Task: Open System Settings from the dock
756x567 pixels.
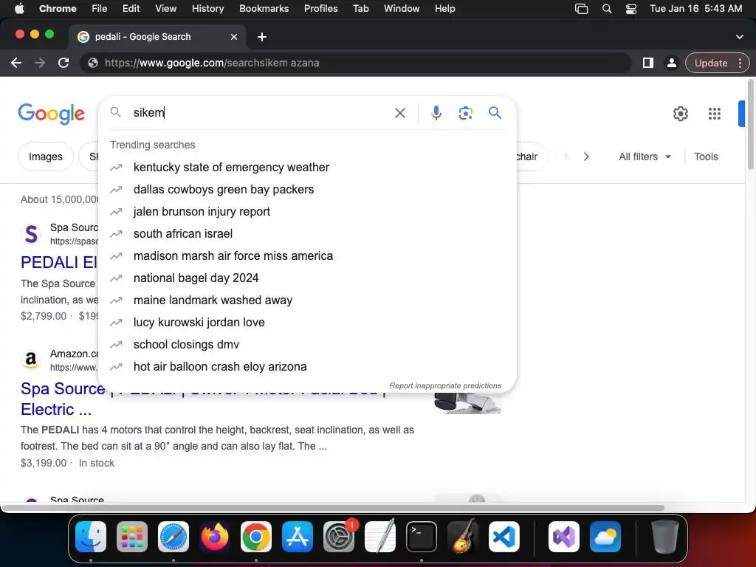Action: click(x=339, y=537)
